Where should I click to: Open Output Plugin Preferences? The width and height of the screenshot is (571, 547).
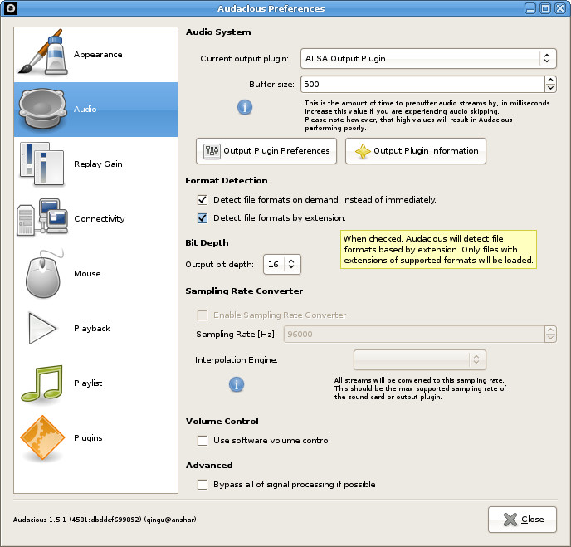266,151
